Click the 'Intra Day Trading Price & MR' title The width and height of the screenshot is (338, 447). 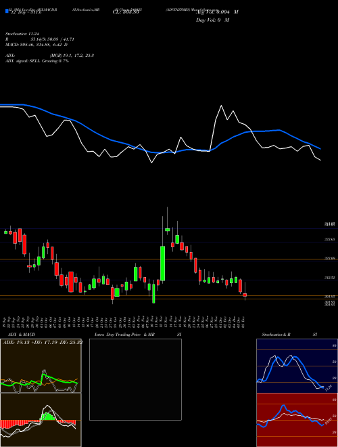tap(124, 335)
